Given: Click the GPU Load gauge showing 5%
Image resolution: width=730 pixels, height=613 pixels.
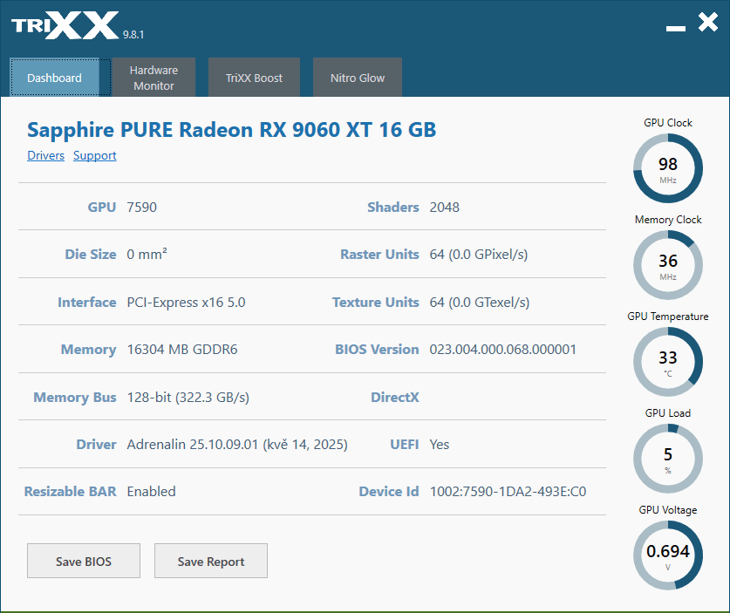Looking at the screenshot, I should 668,459.
